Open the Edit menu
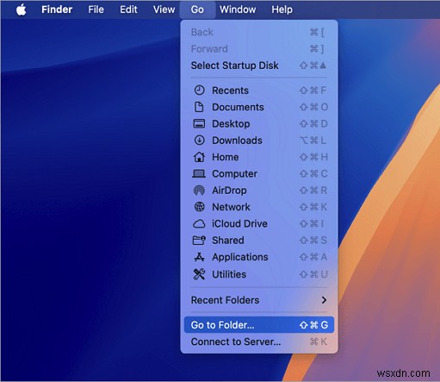440x382 pixels. click(x=128, y=9)
